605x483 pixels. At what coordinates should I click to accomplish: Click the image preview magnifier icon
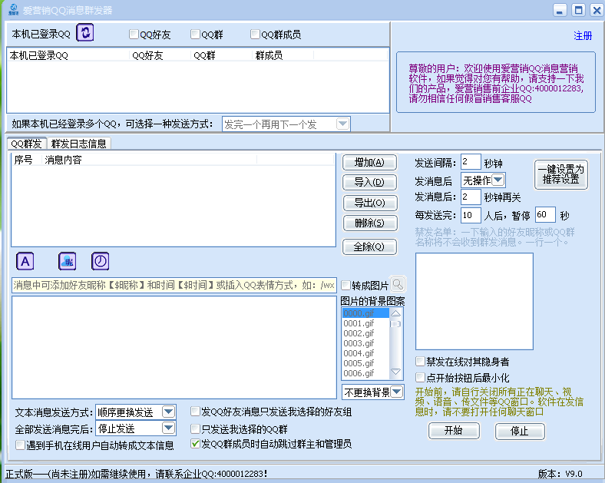coord(398,285)
